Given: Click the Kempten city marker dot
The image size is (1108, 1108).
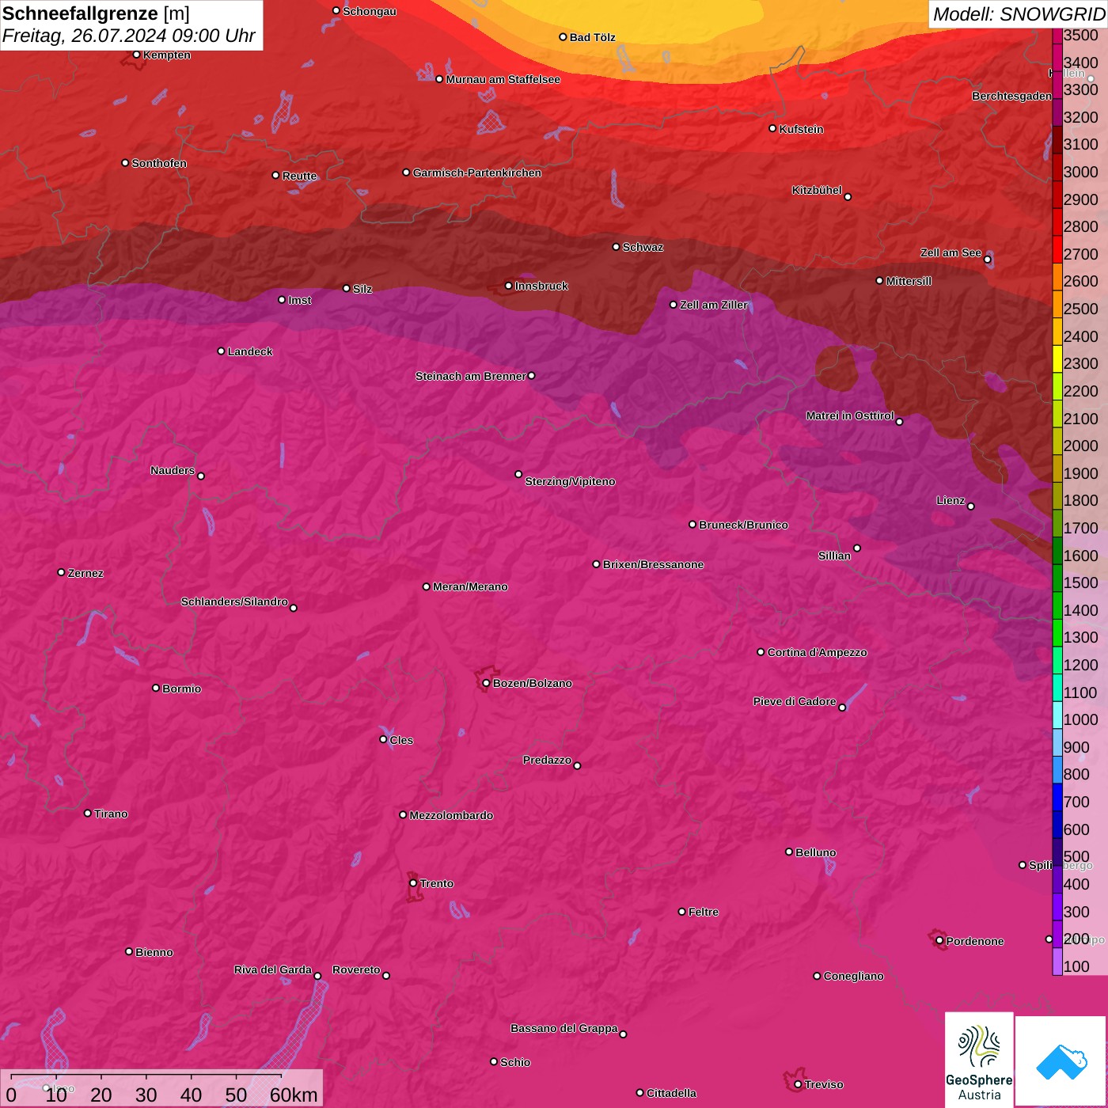Looking at the screenshot, I should click(136, 55).
